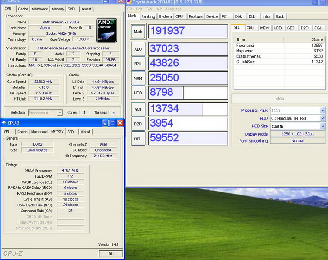Open the File menu in CrystalMark
The width and height of the screenshot is (328, 260).
click(x=130, y=9)
